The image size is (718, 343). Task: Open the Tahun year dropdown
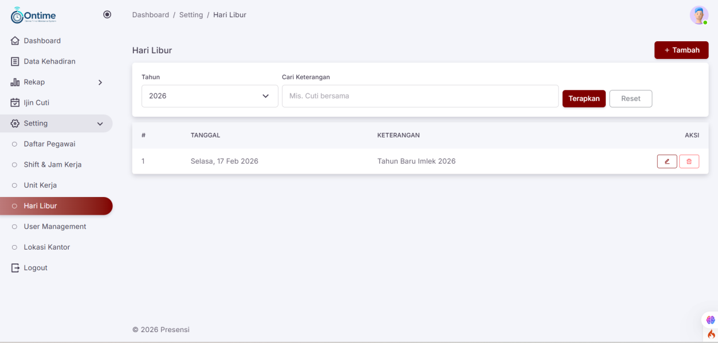pyautogui.click(x=210, y=96)
